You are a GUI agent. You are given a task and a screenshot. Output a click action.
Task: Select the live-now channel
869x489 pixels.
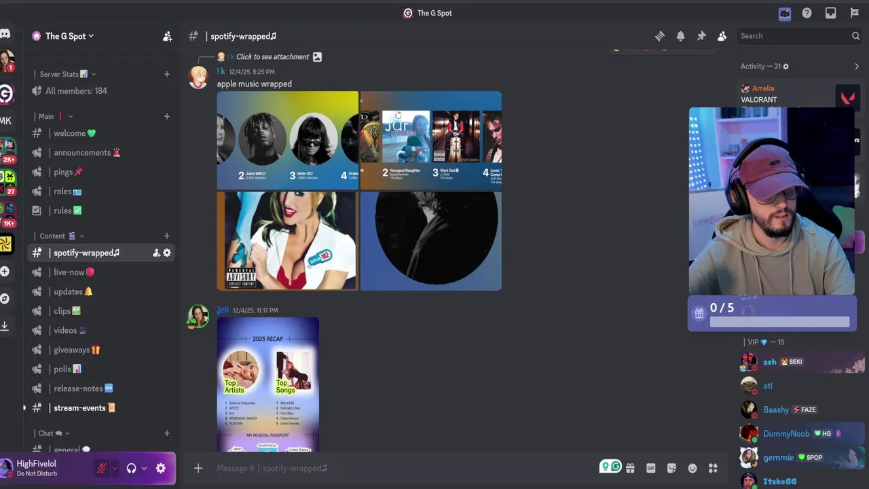[x=102, y=272]
